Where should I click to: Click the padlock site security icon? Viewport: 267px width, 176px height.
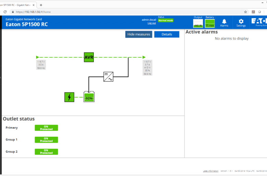click(x=13, y=12)
